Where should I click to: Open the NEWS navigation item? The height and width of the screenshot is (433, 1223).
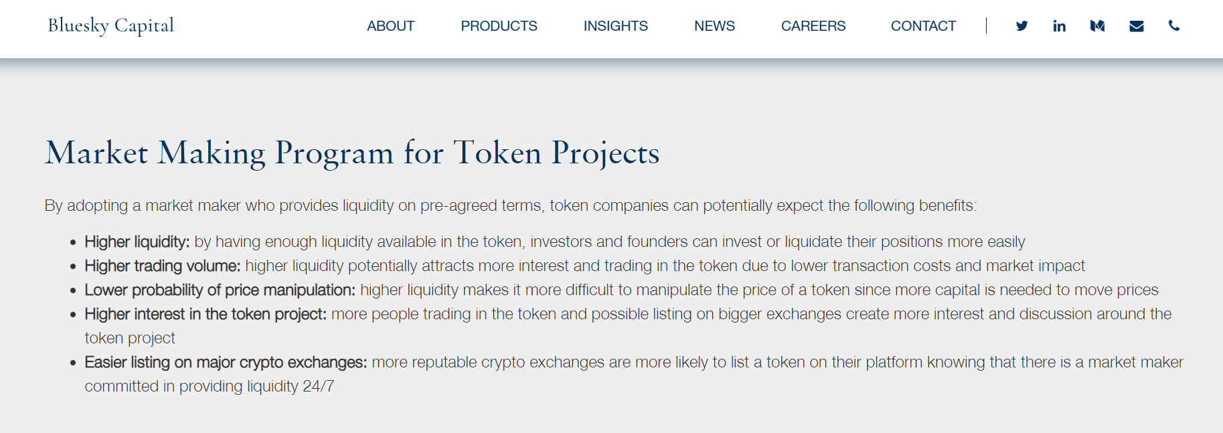[714, 25]
